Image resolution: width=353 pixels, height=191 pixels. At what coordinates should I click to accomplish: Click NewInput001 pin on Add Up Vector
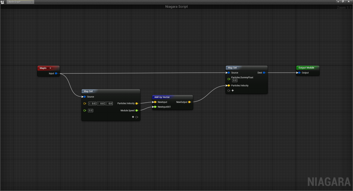point(155,107)
